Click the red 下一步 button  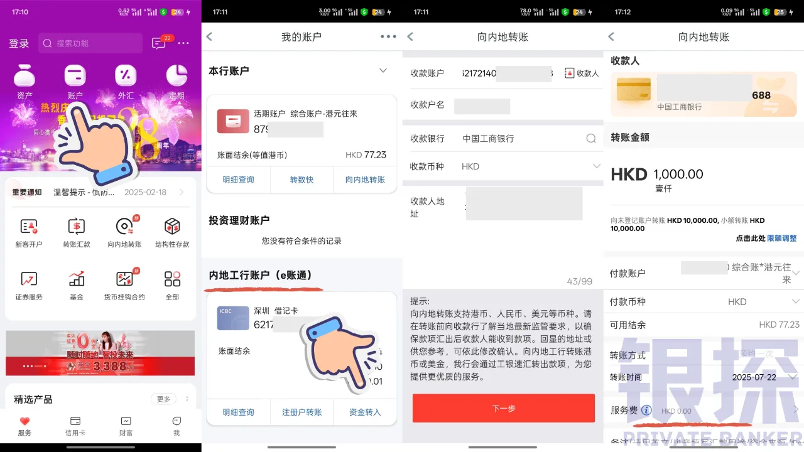[503, 408]
